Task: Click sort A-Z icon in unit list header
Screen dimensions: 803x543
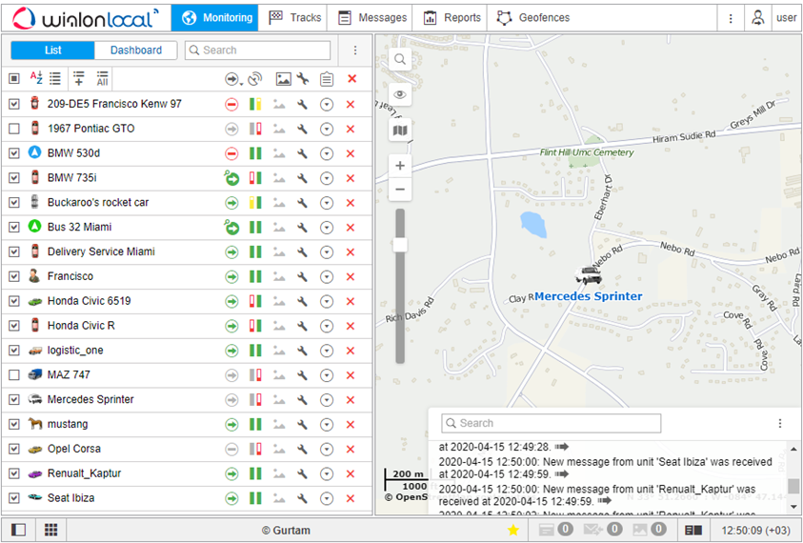Action: pyautogui.click(x=36, y=78)
